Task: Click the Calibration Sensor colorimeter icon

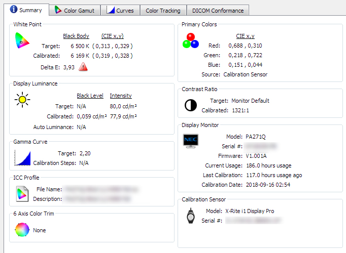Action: (191, 216)
